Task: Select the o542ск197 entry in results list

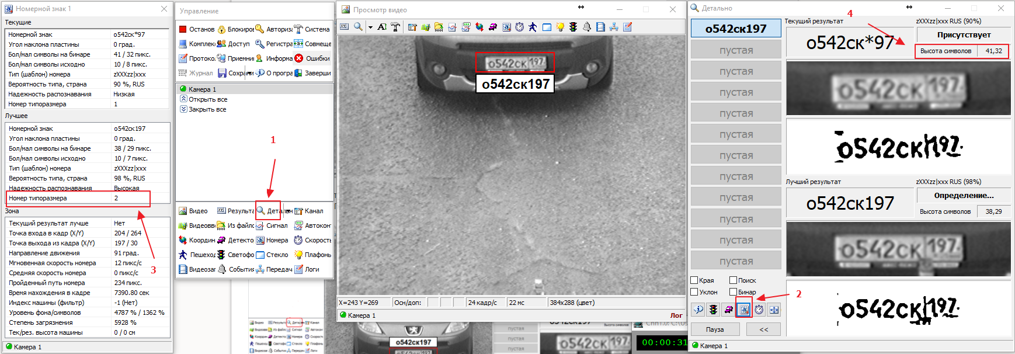Action: click(x=736, y=29)
